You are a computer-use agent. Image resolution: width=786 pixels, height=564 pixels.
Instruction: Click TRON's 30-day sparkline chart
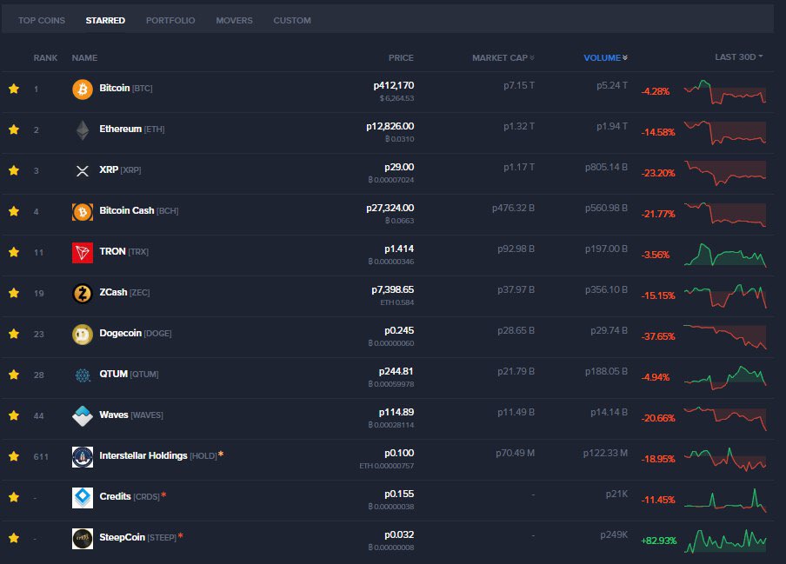[x=725, y=255]
